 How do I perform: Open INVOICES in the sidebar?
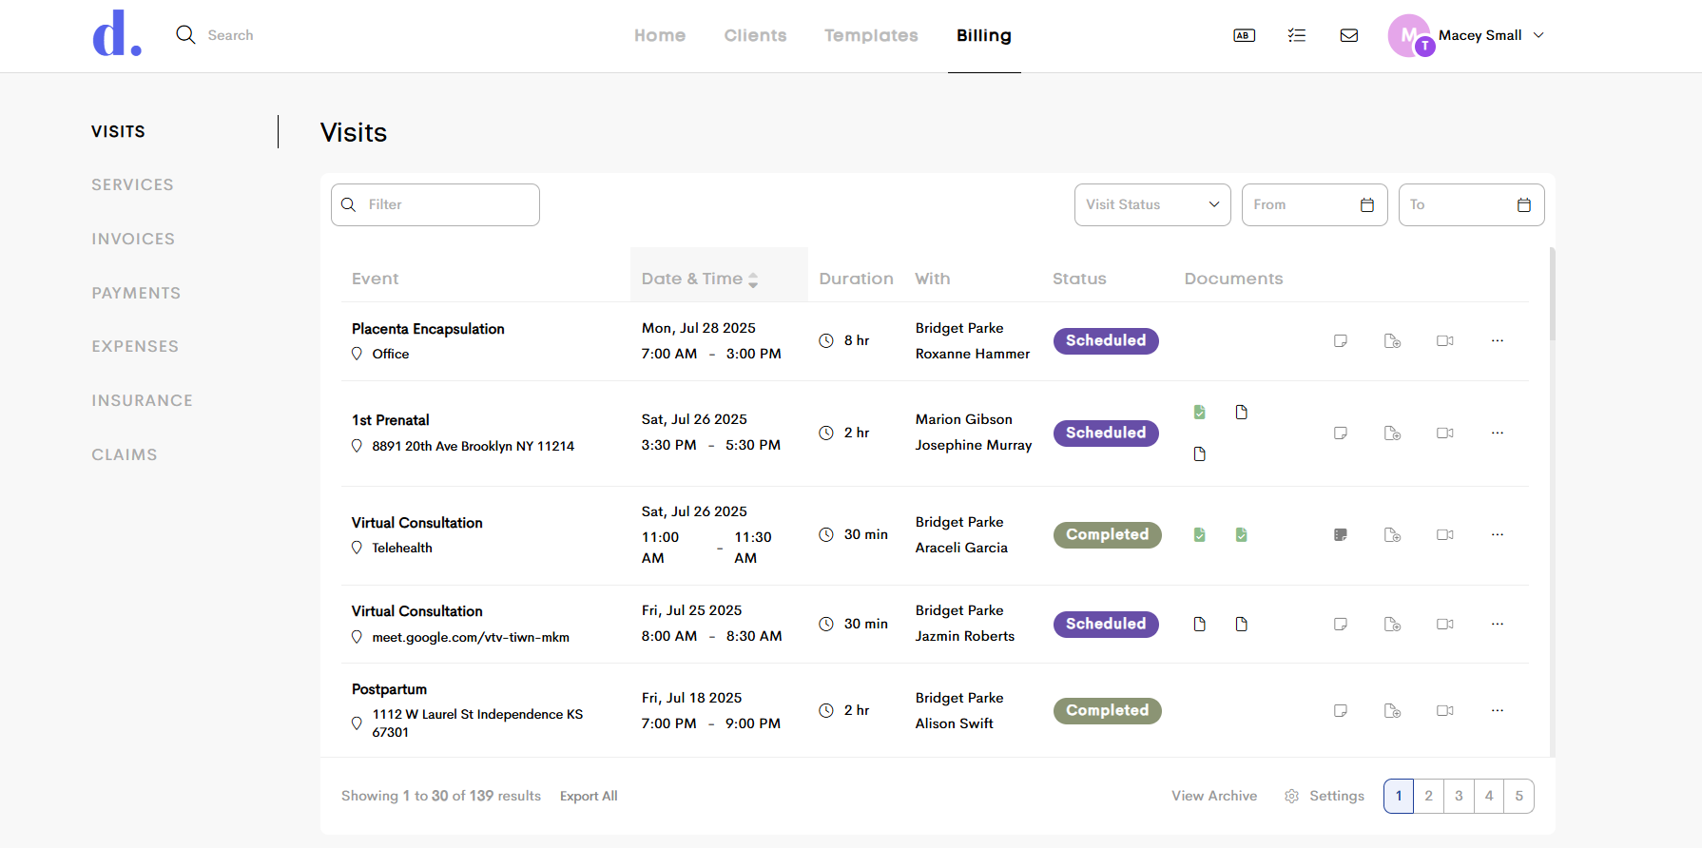133,239
